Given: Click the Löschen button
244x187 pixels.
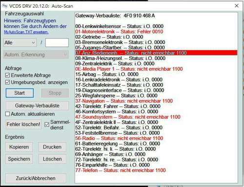Looking at the screenshot, I should point(52,159).
